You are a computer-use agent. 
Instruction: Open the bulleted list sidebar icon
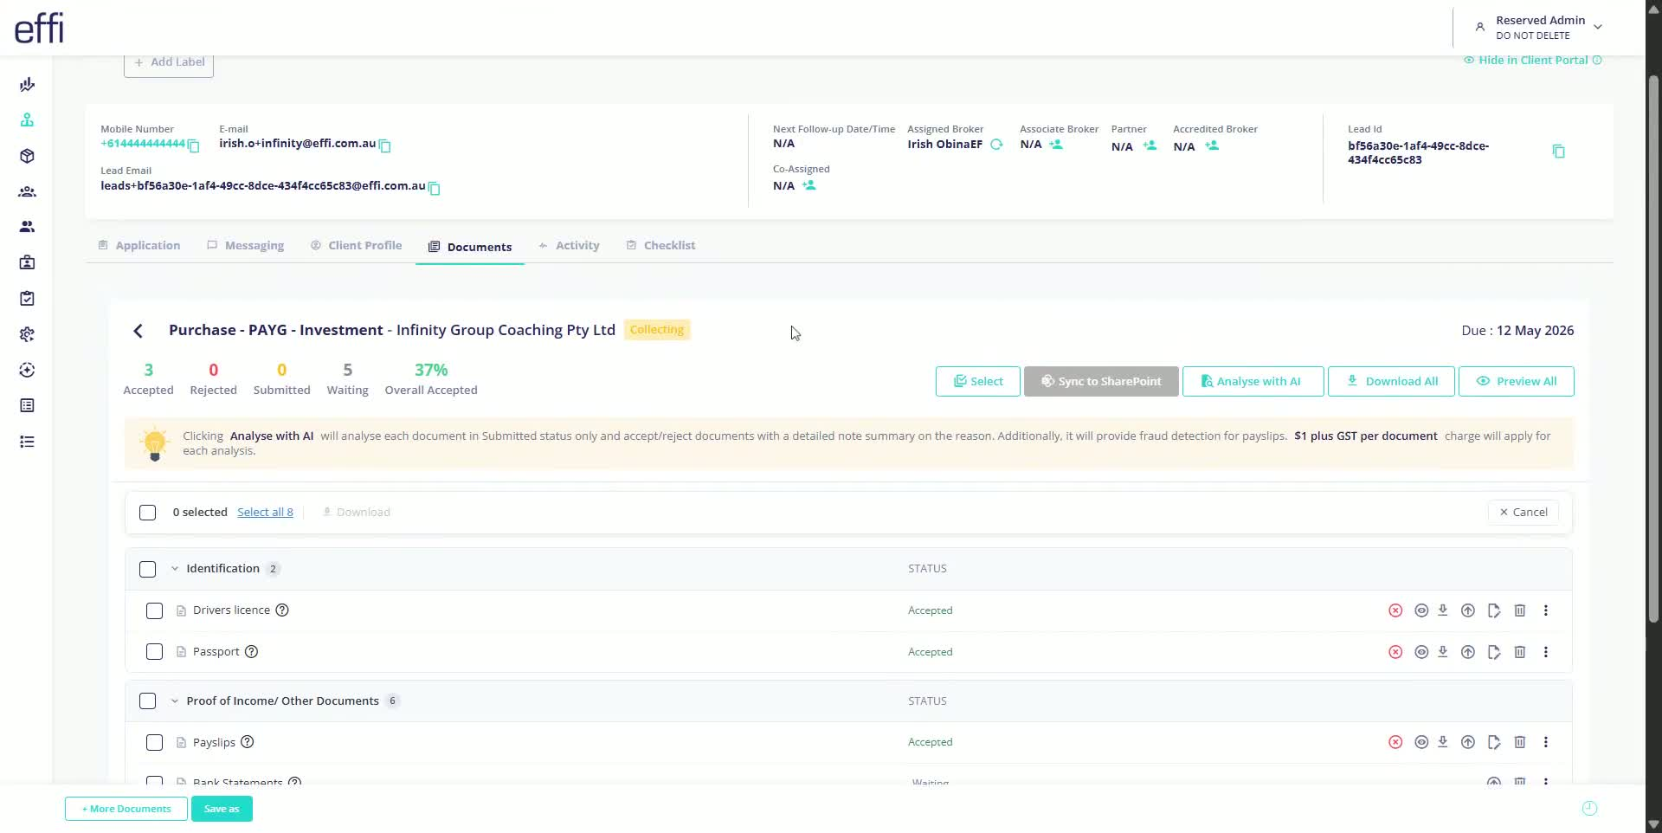tap(27, 442)
